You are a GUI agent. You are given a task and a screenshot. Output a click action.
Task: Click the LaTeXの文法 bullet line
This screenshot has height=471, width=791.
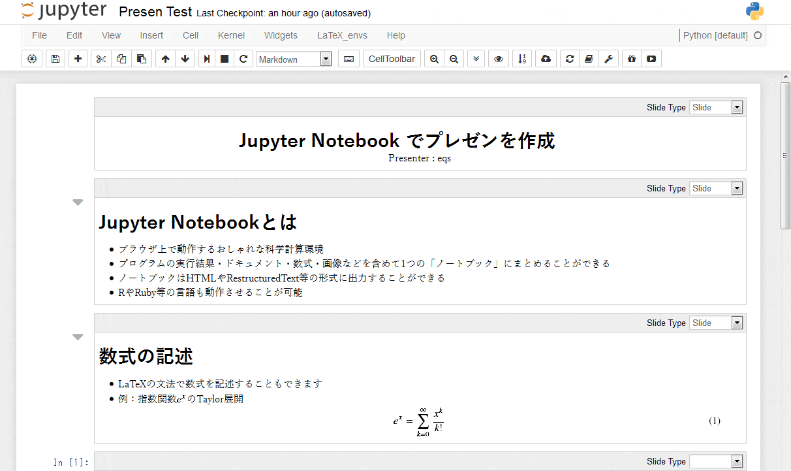220,383
